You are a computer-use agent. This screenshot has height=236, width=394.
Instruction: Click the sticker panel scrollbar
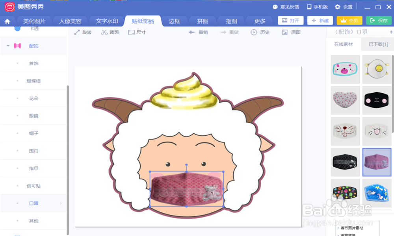392,94
